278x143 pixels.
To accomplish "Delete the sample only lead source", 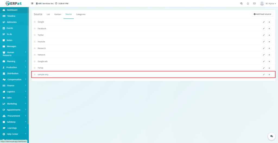I will click(269, 75).
